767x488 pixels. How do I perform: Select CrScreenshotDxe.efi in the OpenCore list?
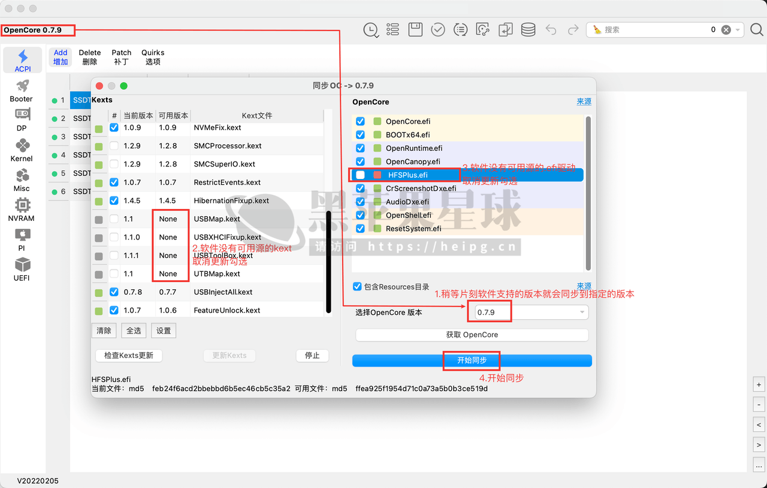(x=467, y=188)
